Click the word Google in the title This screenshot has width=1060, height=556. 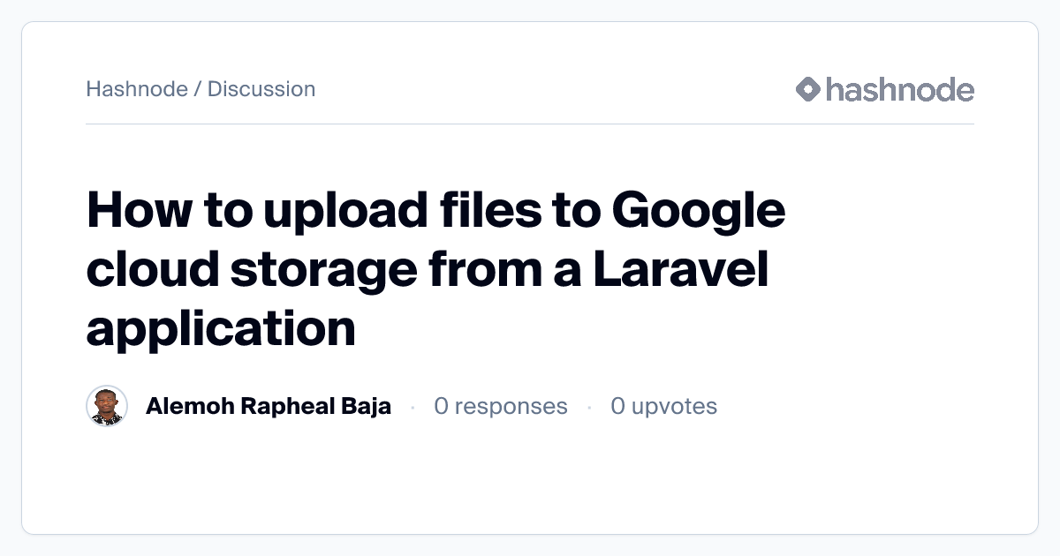698,212
